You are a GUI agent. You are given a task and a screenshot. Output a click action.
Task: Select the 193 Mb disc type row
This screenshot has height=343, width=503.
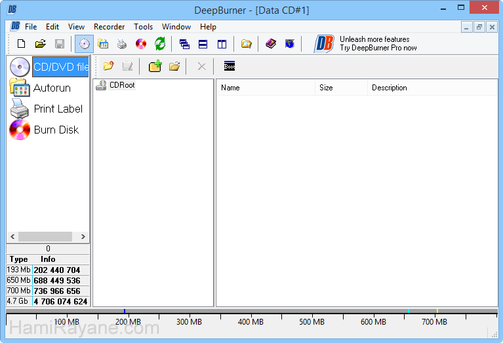(48, 270)
